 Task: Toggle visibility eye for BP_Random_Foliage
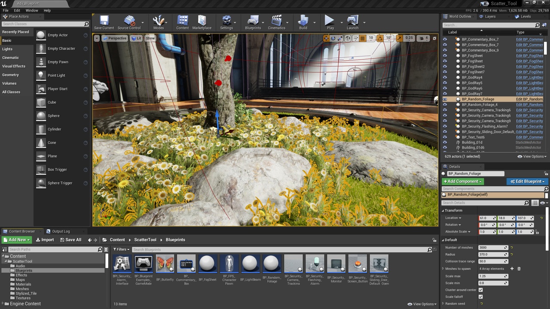click(445, 99)
